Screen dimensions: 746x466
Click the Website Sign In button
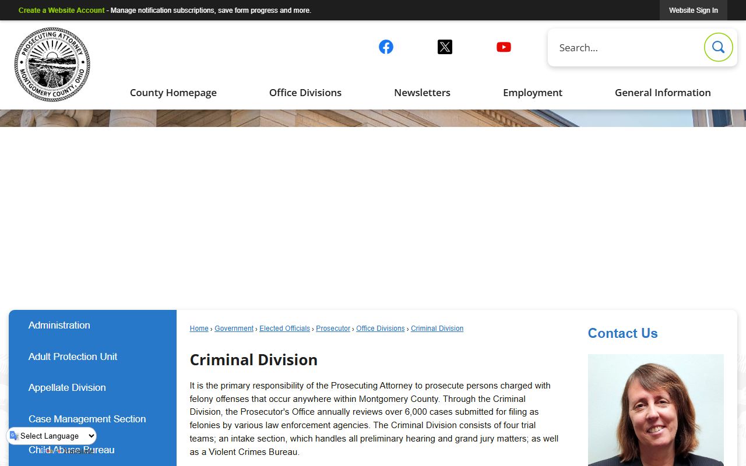pos(694,10)
